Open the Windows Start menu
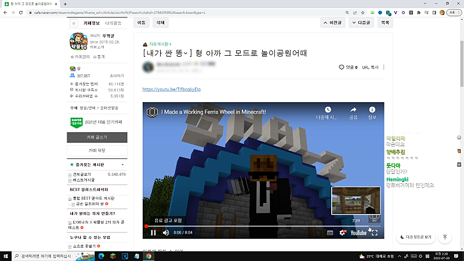Screen dimensions: 464x261 (6, 256)
